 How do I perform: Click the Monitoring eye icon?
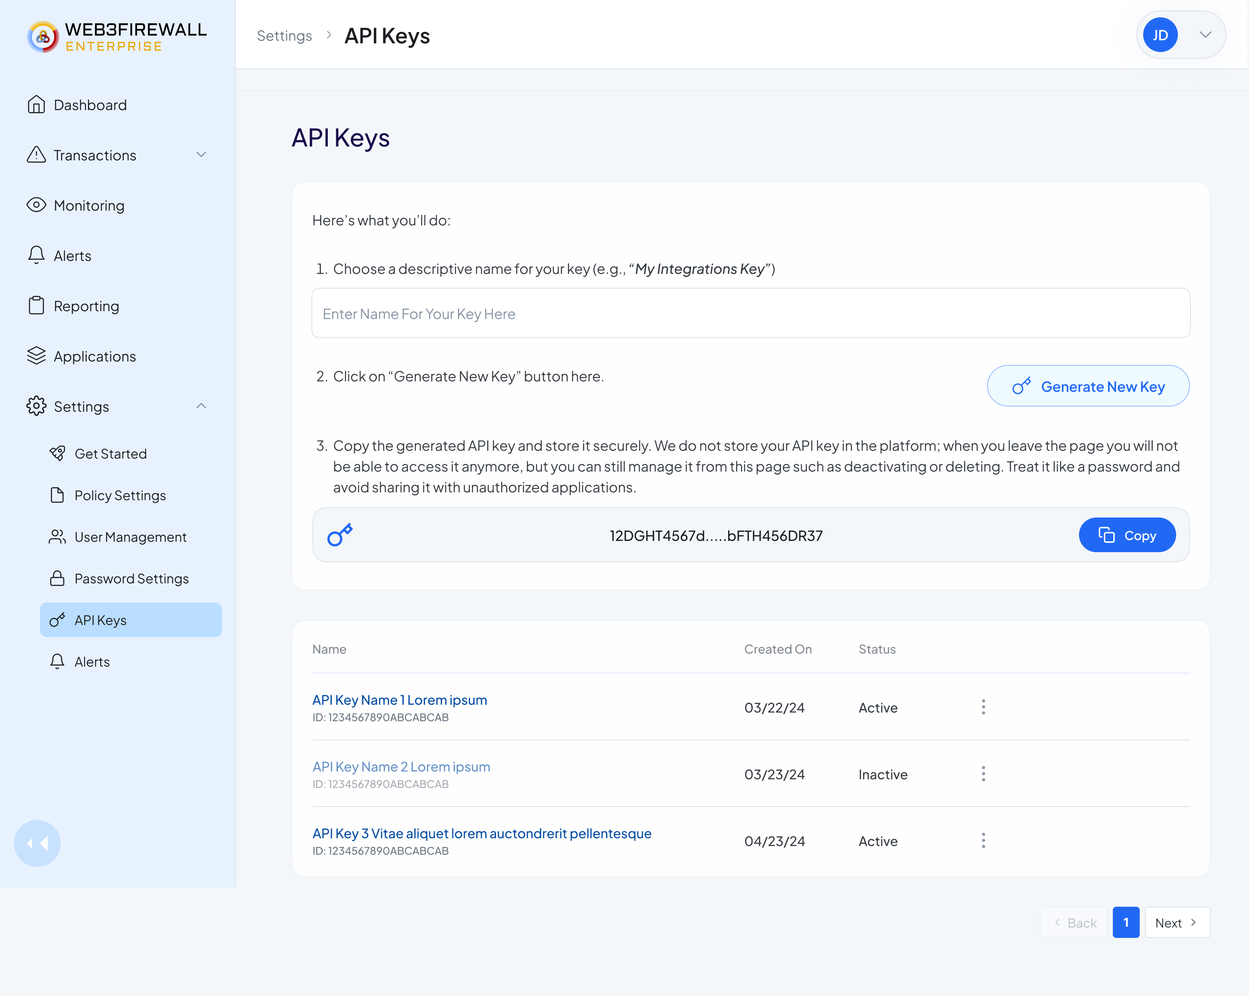click(x=36, y=205)
